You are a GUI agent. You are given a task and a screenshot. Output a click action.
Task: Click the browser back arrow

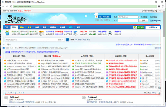coord(3,6)
